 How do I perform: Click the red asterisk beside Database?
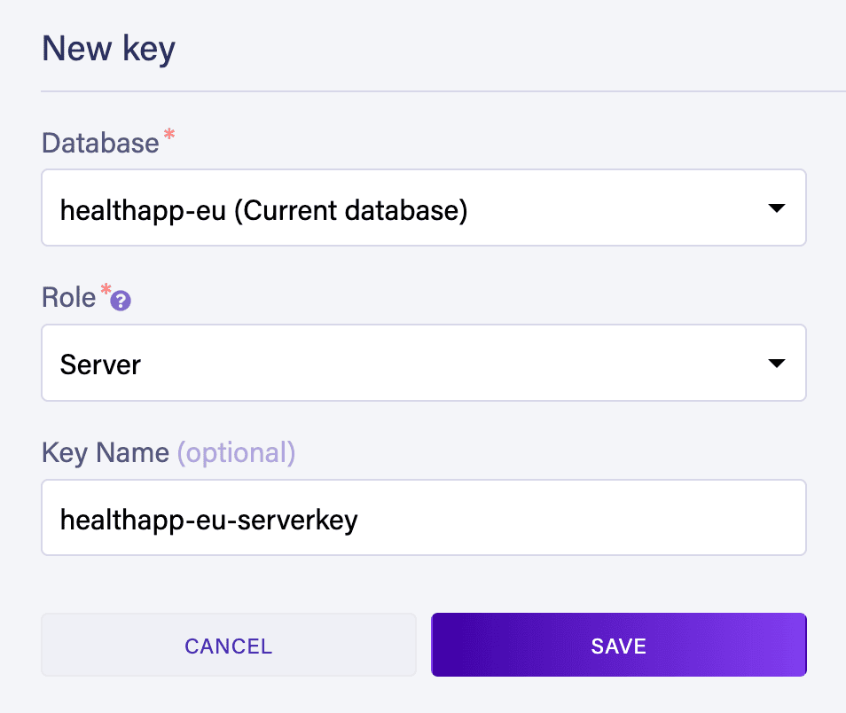pyautogui.click(x=168, y=135)
